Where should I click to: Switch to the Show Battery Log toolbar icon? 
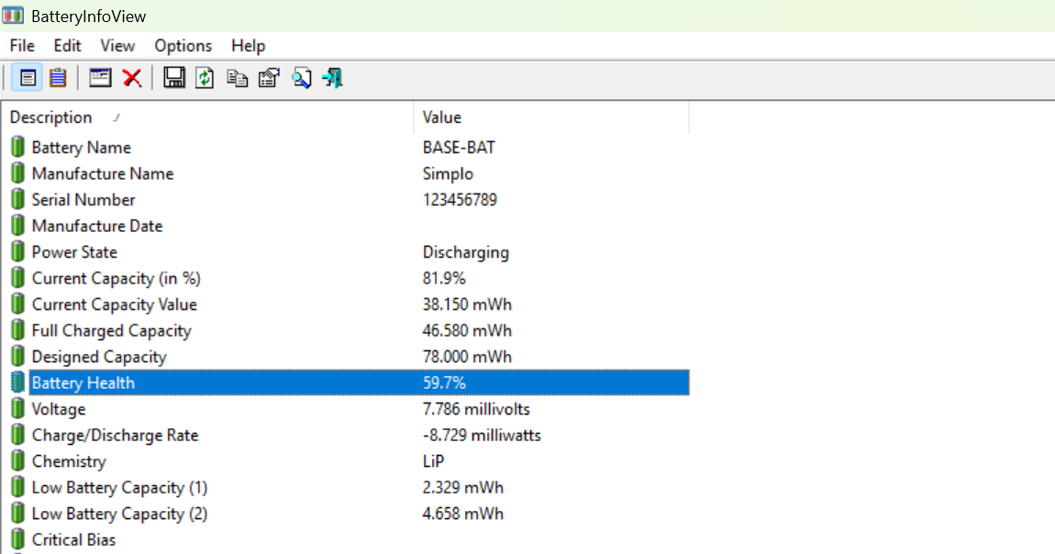coord(59,78)
